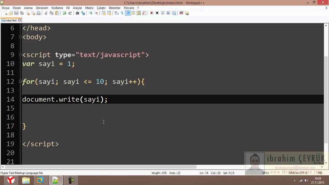Click the line number 12 in margin
329x185 pixels.
10,82
